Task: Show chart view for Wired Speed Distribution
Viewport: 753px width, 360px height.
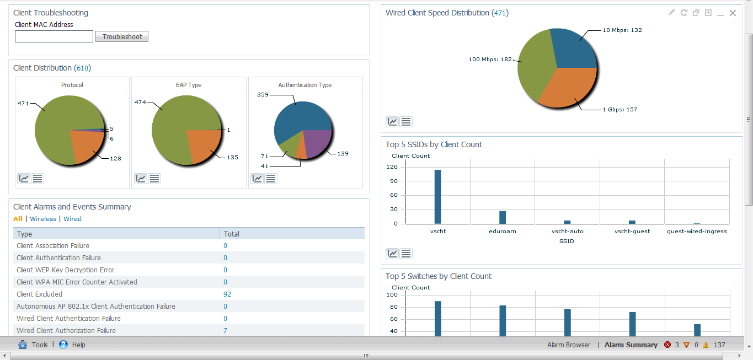Action: tap(393, 122)
